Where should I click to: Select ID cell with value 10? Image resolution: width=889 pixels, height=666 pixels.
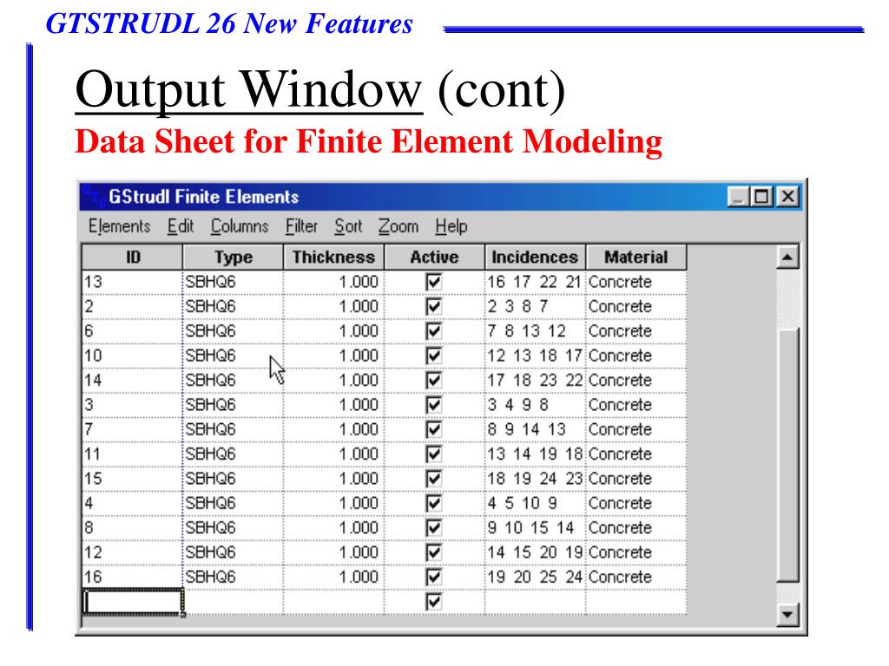tap(133, 356)
